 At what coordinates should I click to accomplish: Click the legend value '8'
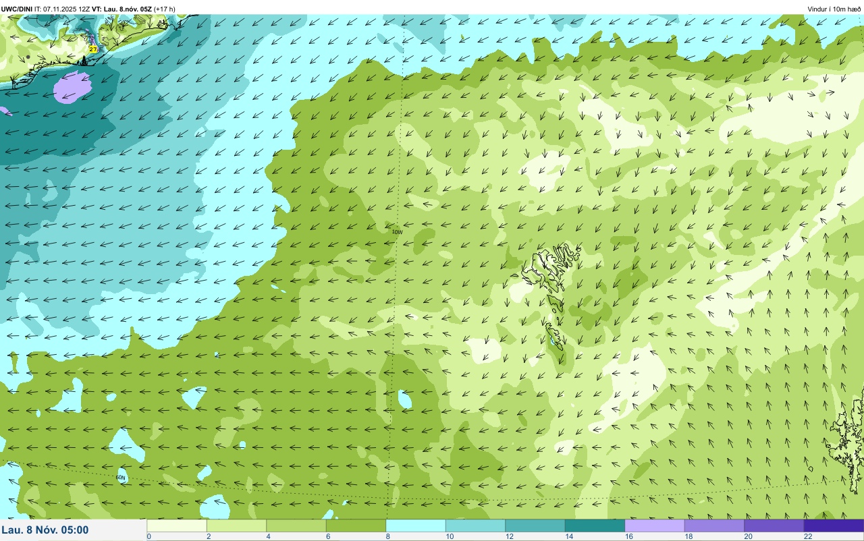tap(387, 536)
